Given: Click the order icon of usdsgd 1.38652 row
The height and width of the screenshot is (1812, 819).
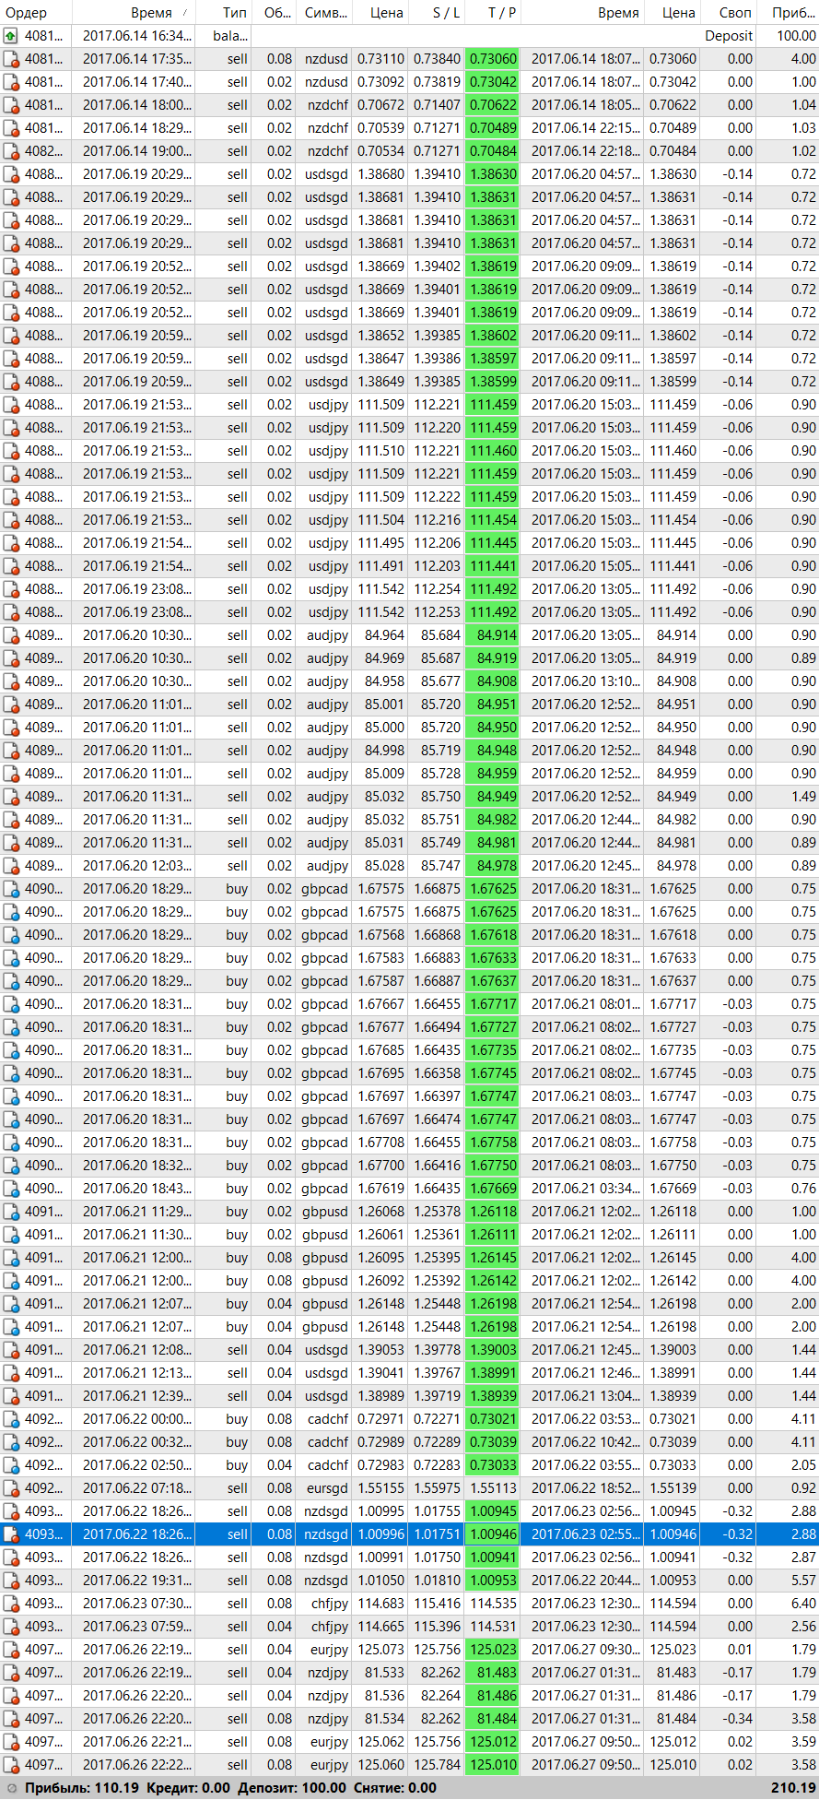Looking at the screenshot, I should coord(10,336).
